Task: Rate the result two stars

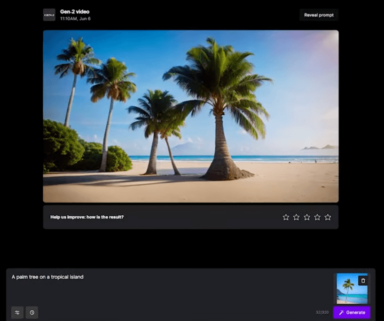Action: [296, 217]
